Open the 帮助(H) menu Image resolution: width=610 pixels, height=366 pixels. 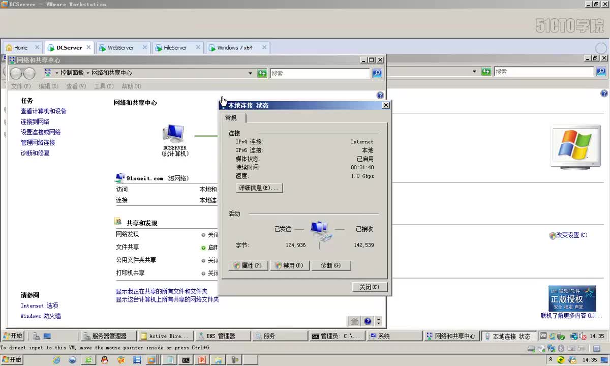click(131, 86)
